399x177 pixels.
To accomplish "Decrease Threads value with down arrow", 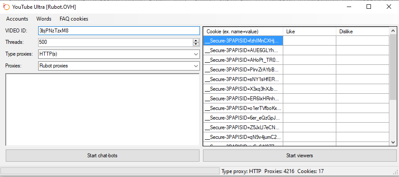I will click(196, 44).
